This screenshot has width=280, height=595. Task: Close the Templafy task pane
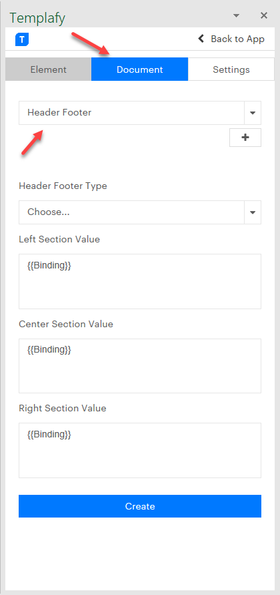264,15
